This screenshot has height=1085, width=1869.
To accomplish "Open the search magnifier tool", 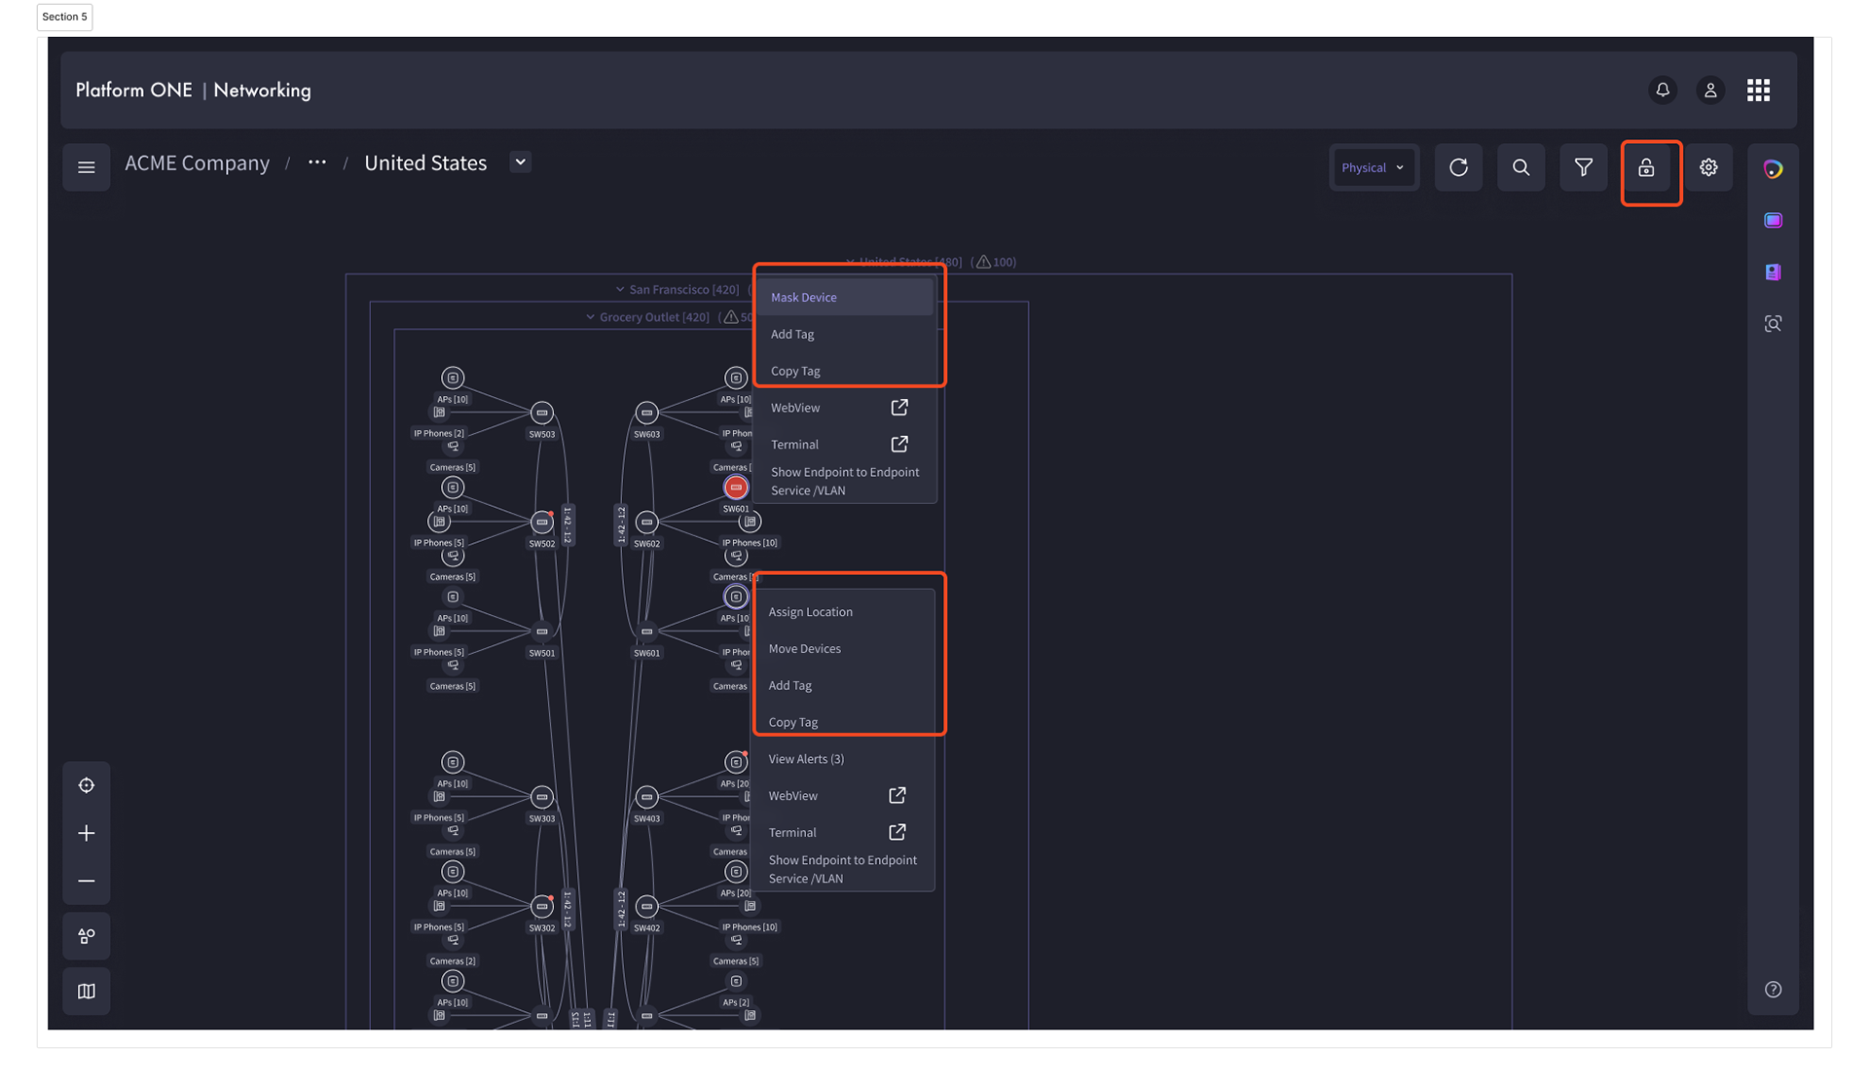I will click(1521, 167).
